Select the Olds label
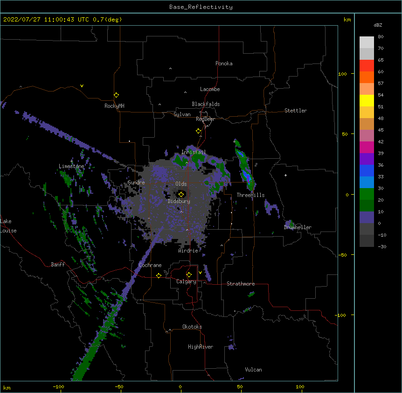402x393 pixels. [181, 184]
